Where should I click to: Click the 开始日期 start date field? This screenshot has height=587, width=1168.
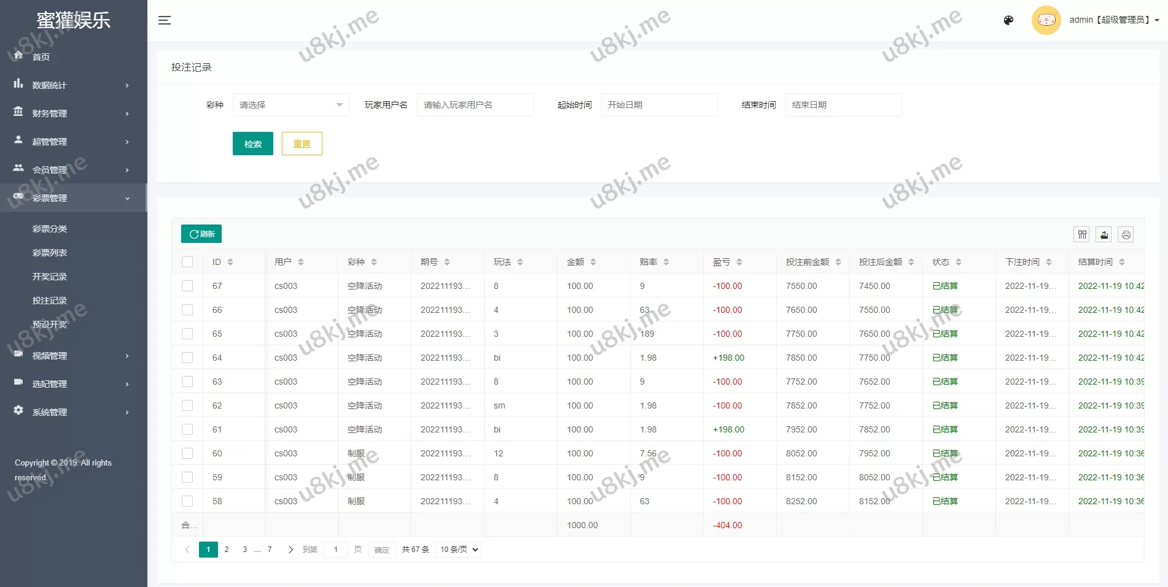pos(658,105)
